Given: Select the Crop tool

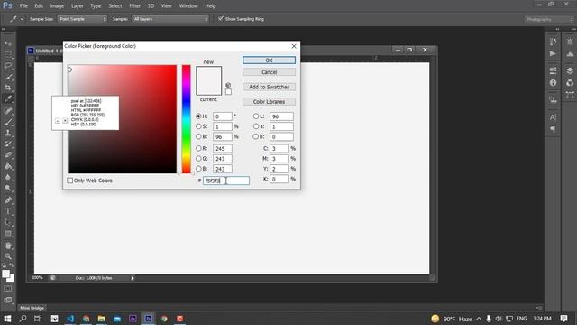Looking at the screenshot, I should point(8,88).
